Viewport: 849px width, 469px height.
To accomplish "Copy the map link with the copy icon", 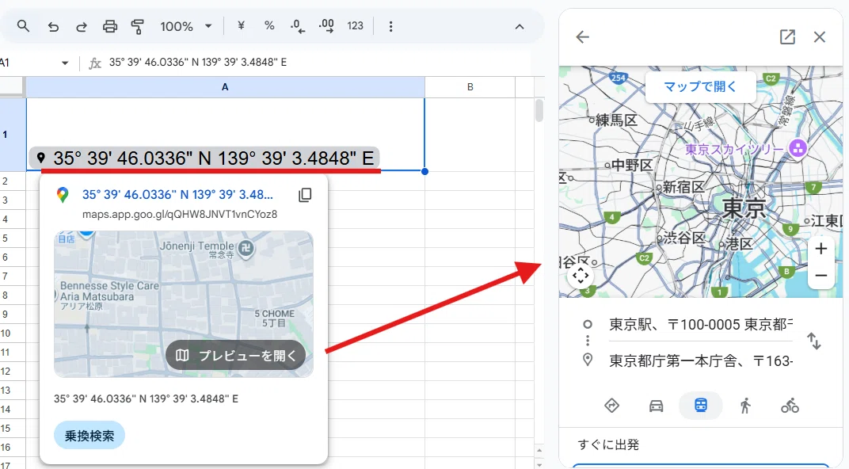I will click(x=305, y=195).
